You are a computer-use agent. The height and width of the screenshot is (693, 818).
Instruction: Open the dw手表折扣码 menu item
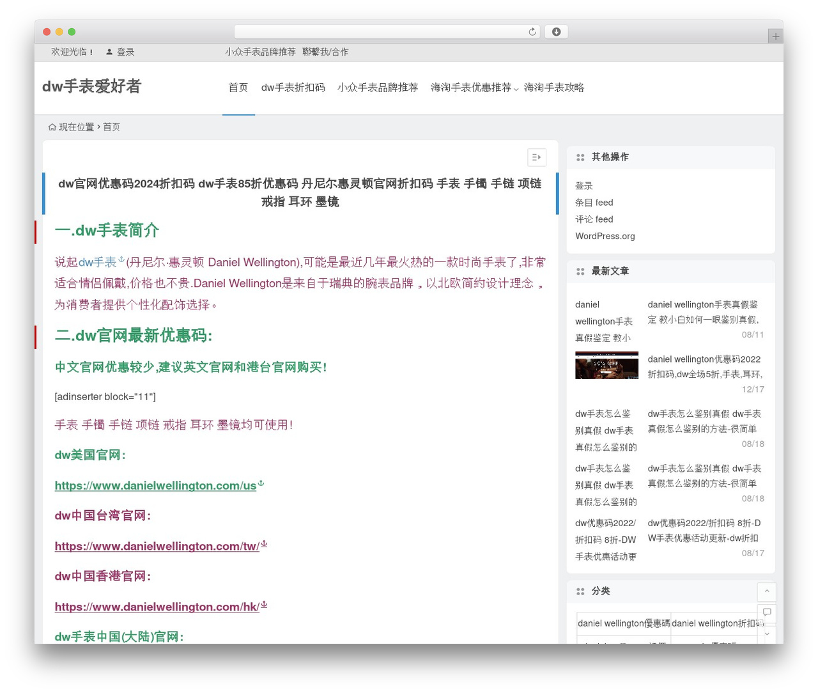(293, 88)
